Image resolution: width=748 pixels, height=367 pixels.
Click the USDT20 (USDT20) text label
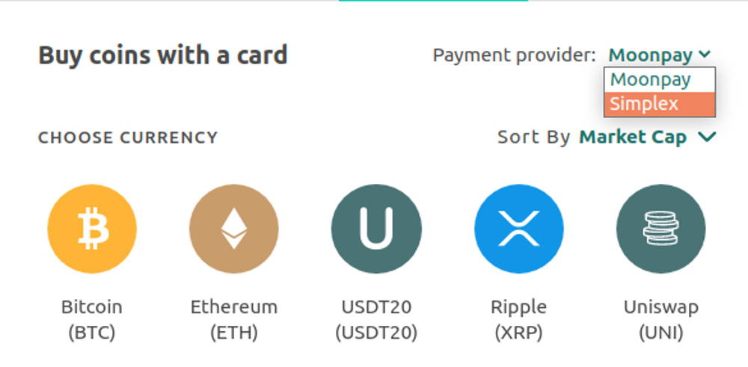pos(376,320)
